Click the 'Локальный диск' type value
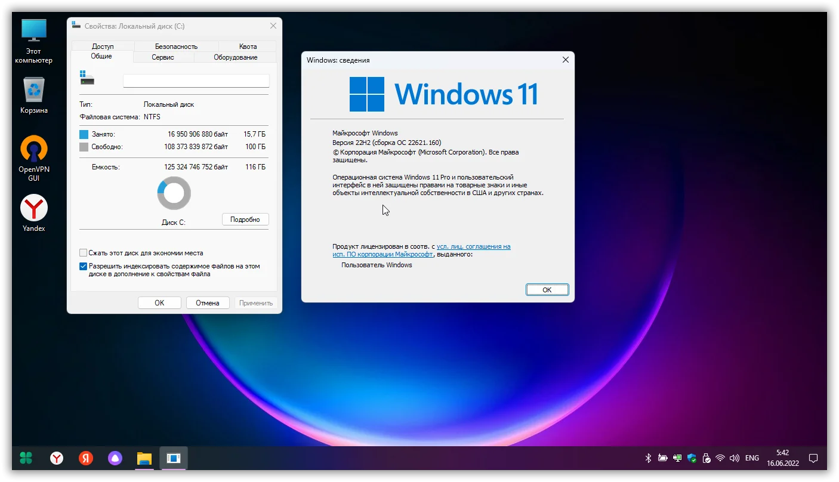The image size is (839, 482). [169, 104]
